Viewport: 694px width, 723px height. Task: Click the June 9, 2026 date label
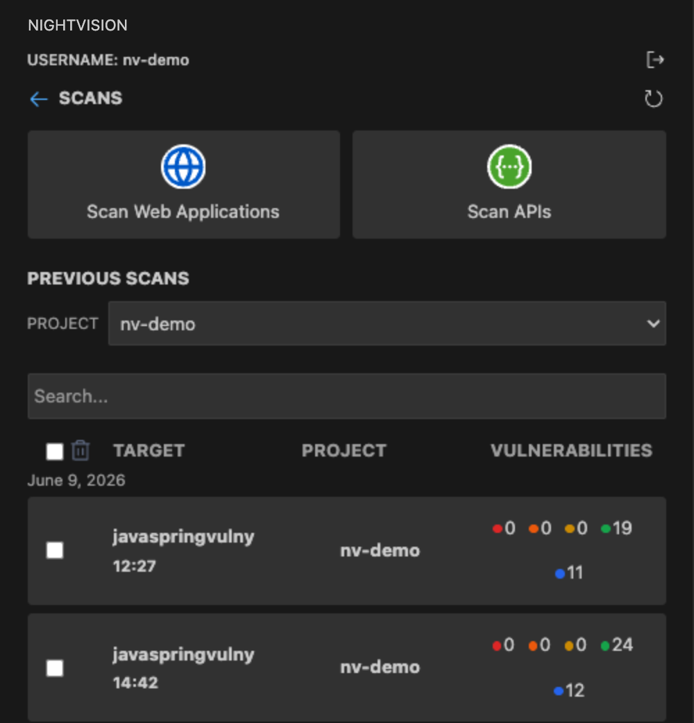(76, 480)
